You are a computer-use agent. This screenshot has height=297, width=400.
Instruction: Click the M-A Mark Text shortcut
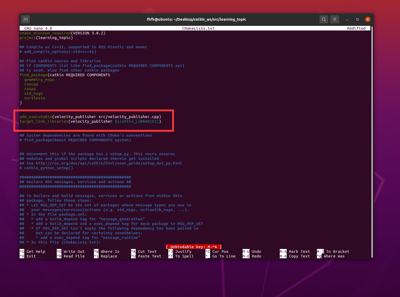(295, 252)
